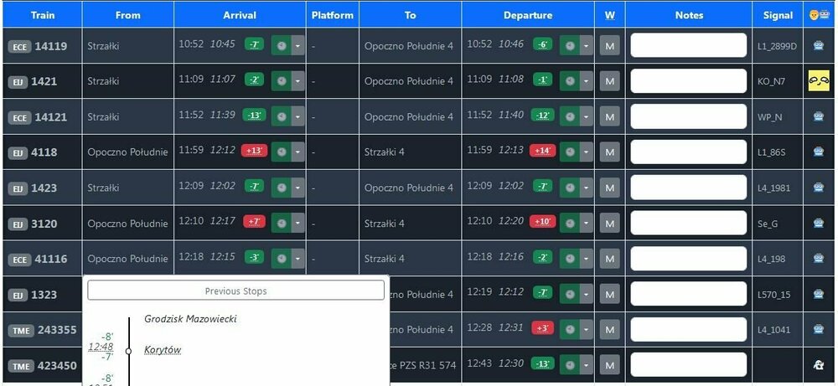Open departure dropdown arrow for train 14119

(x=586, y=45)
